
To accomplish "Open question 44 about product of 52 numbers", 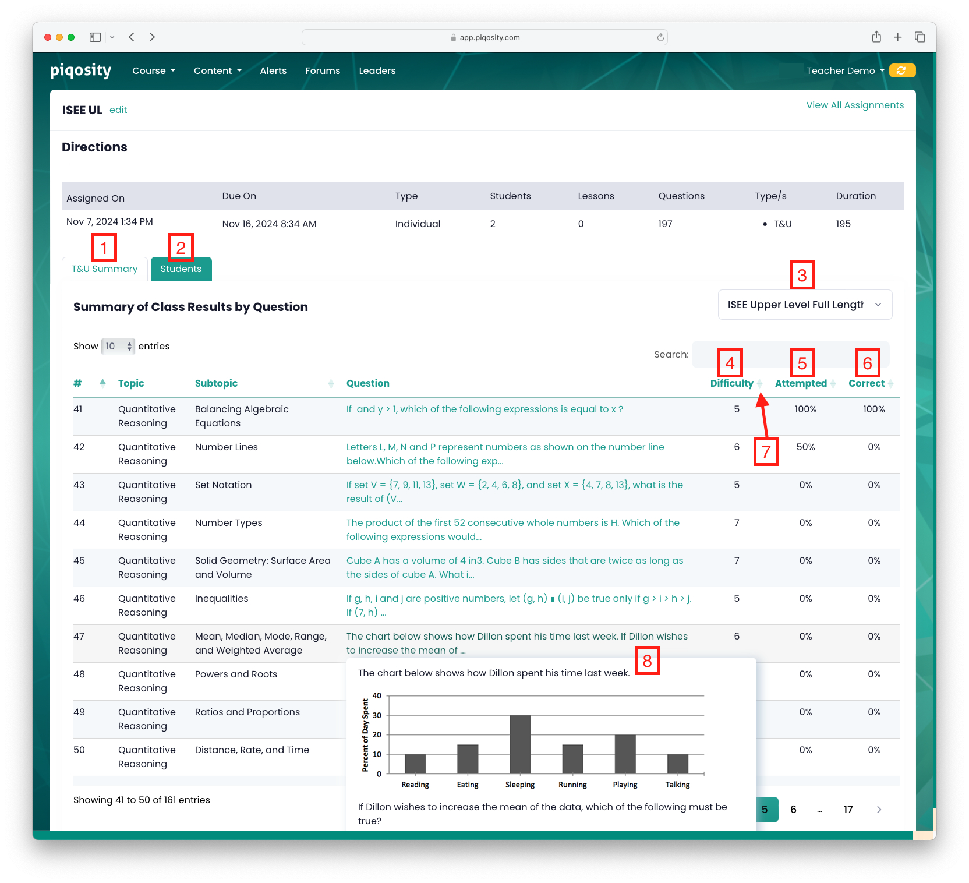I will pyautogui.click(x=513, y=529).
